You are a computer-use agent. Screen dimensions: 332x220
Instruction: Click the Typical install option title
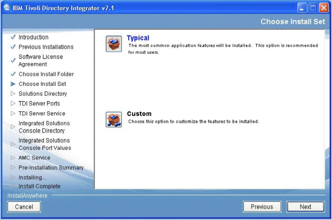coord(138,38)
